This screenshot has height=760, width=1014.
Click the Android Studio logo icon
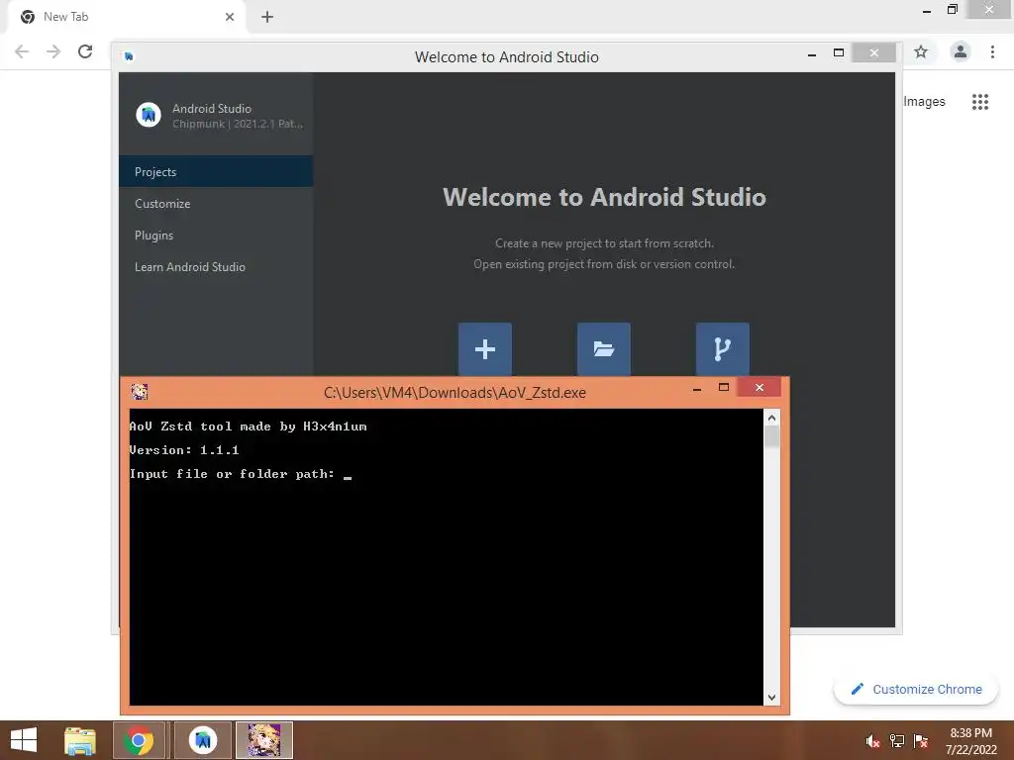click(x=149, y=115)
